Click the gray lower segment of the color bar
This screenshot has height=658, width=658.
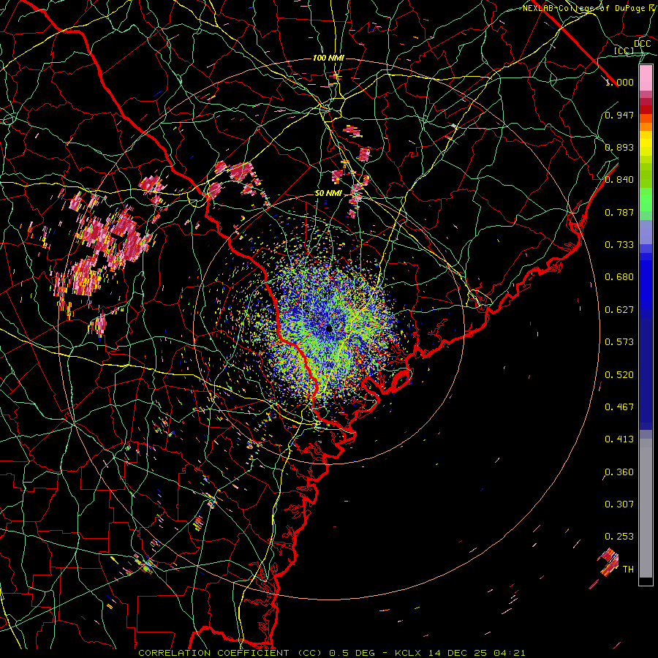coord(646,508)
